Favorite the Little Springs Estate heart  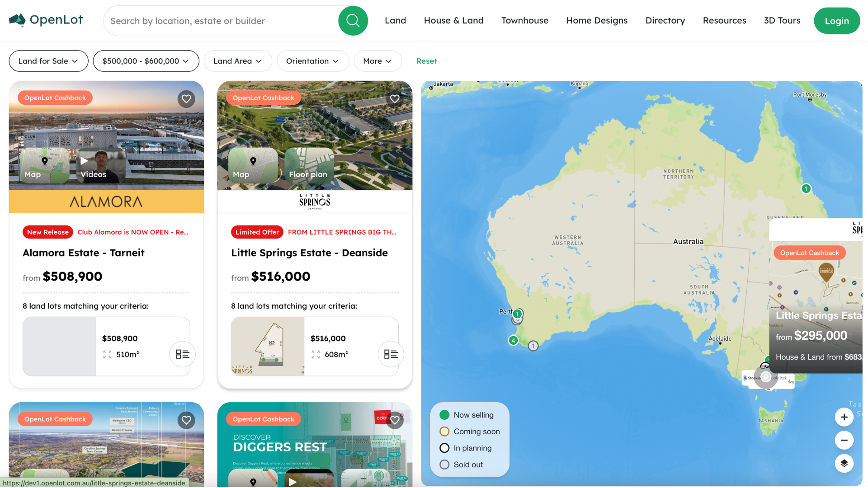(x=395, y=99)
